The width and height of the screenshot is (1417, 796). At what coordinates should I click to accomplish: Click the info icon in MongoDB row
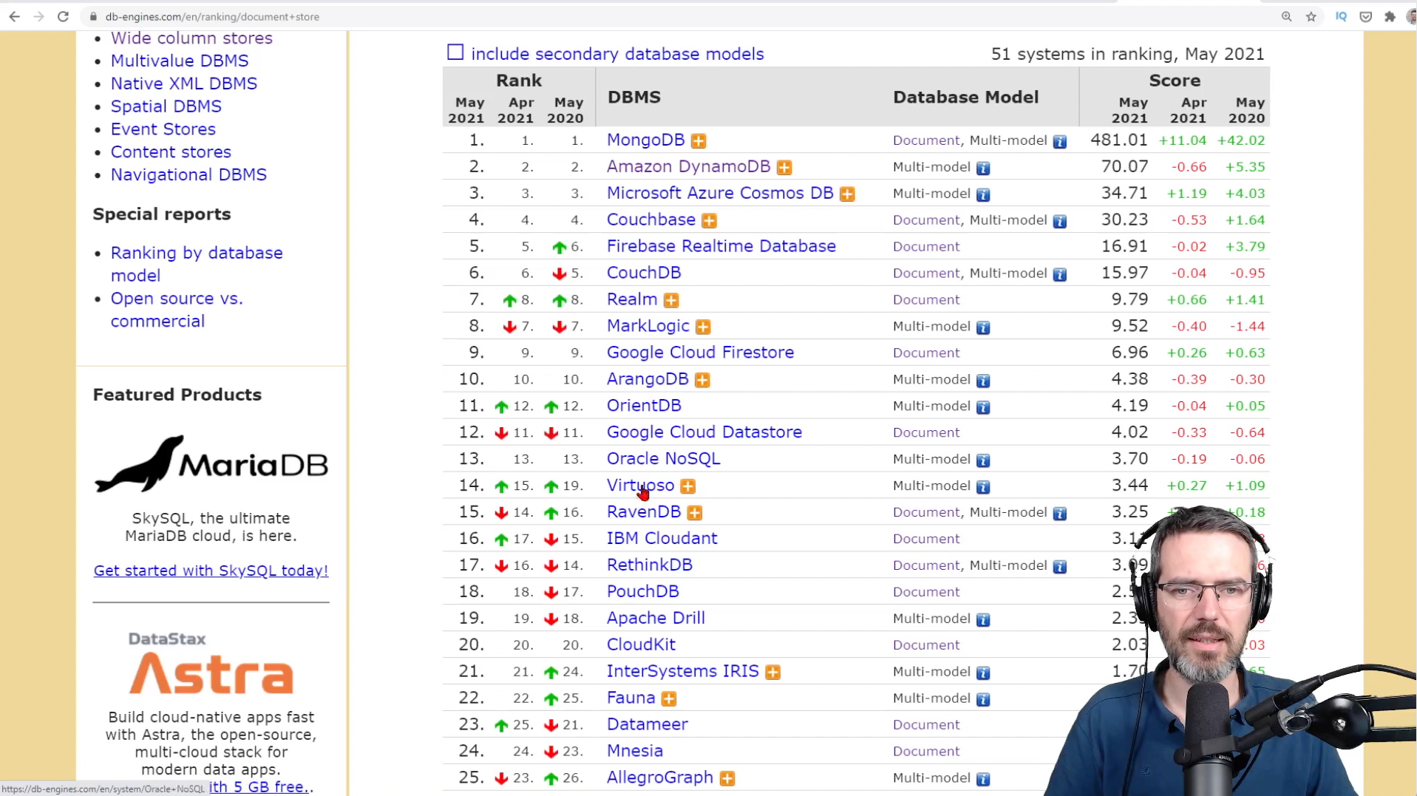(1059, 141)
